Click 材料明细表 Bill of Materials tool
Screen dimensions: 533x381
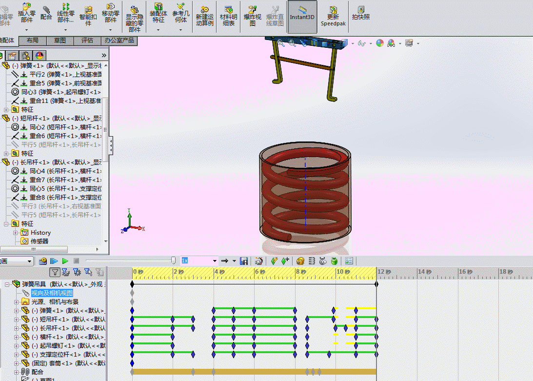[x=228, y=16]
